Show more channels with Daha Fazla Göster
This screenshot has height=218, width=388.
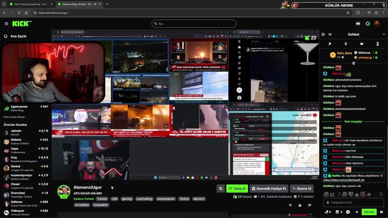tap(14, 117)
